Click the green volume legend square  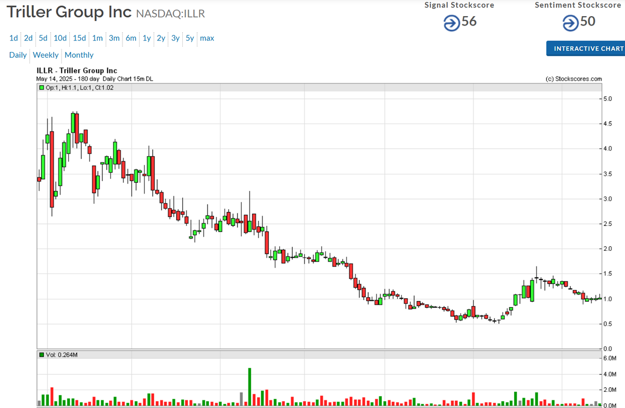[x=42, y=355]
